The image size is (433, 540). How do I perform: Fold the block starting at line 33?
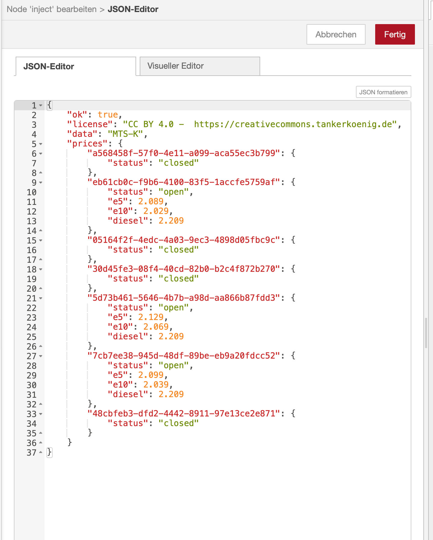pyautogui.click(x=41, y=414)
